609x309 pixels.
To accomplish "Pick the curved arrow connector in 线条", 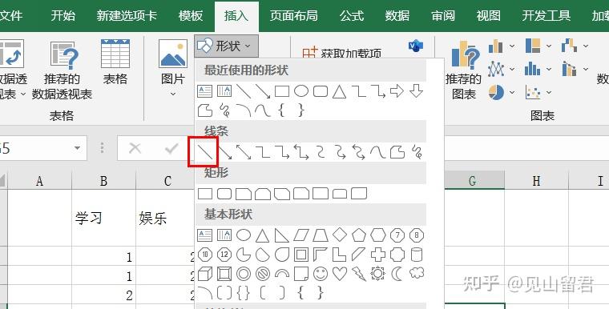I will point(340,152).
